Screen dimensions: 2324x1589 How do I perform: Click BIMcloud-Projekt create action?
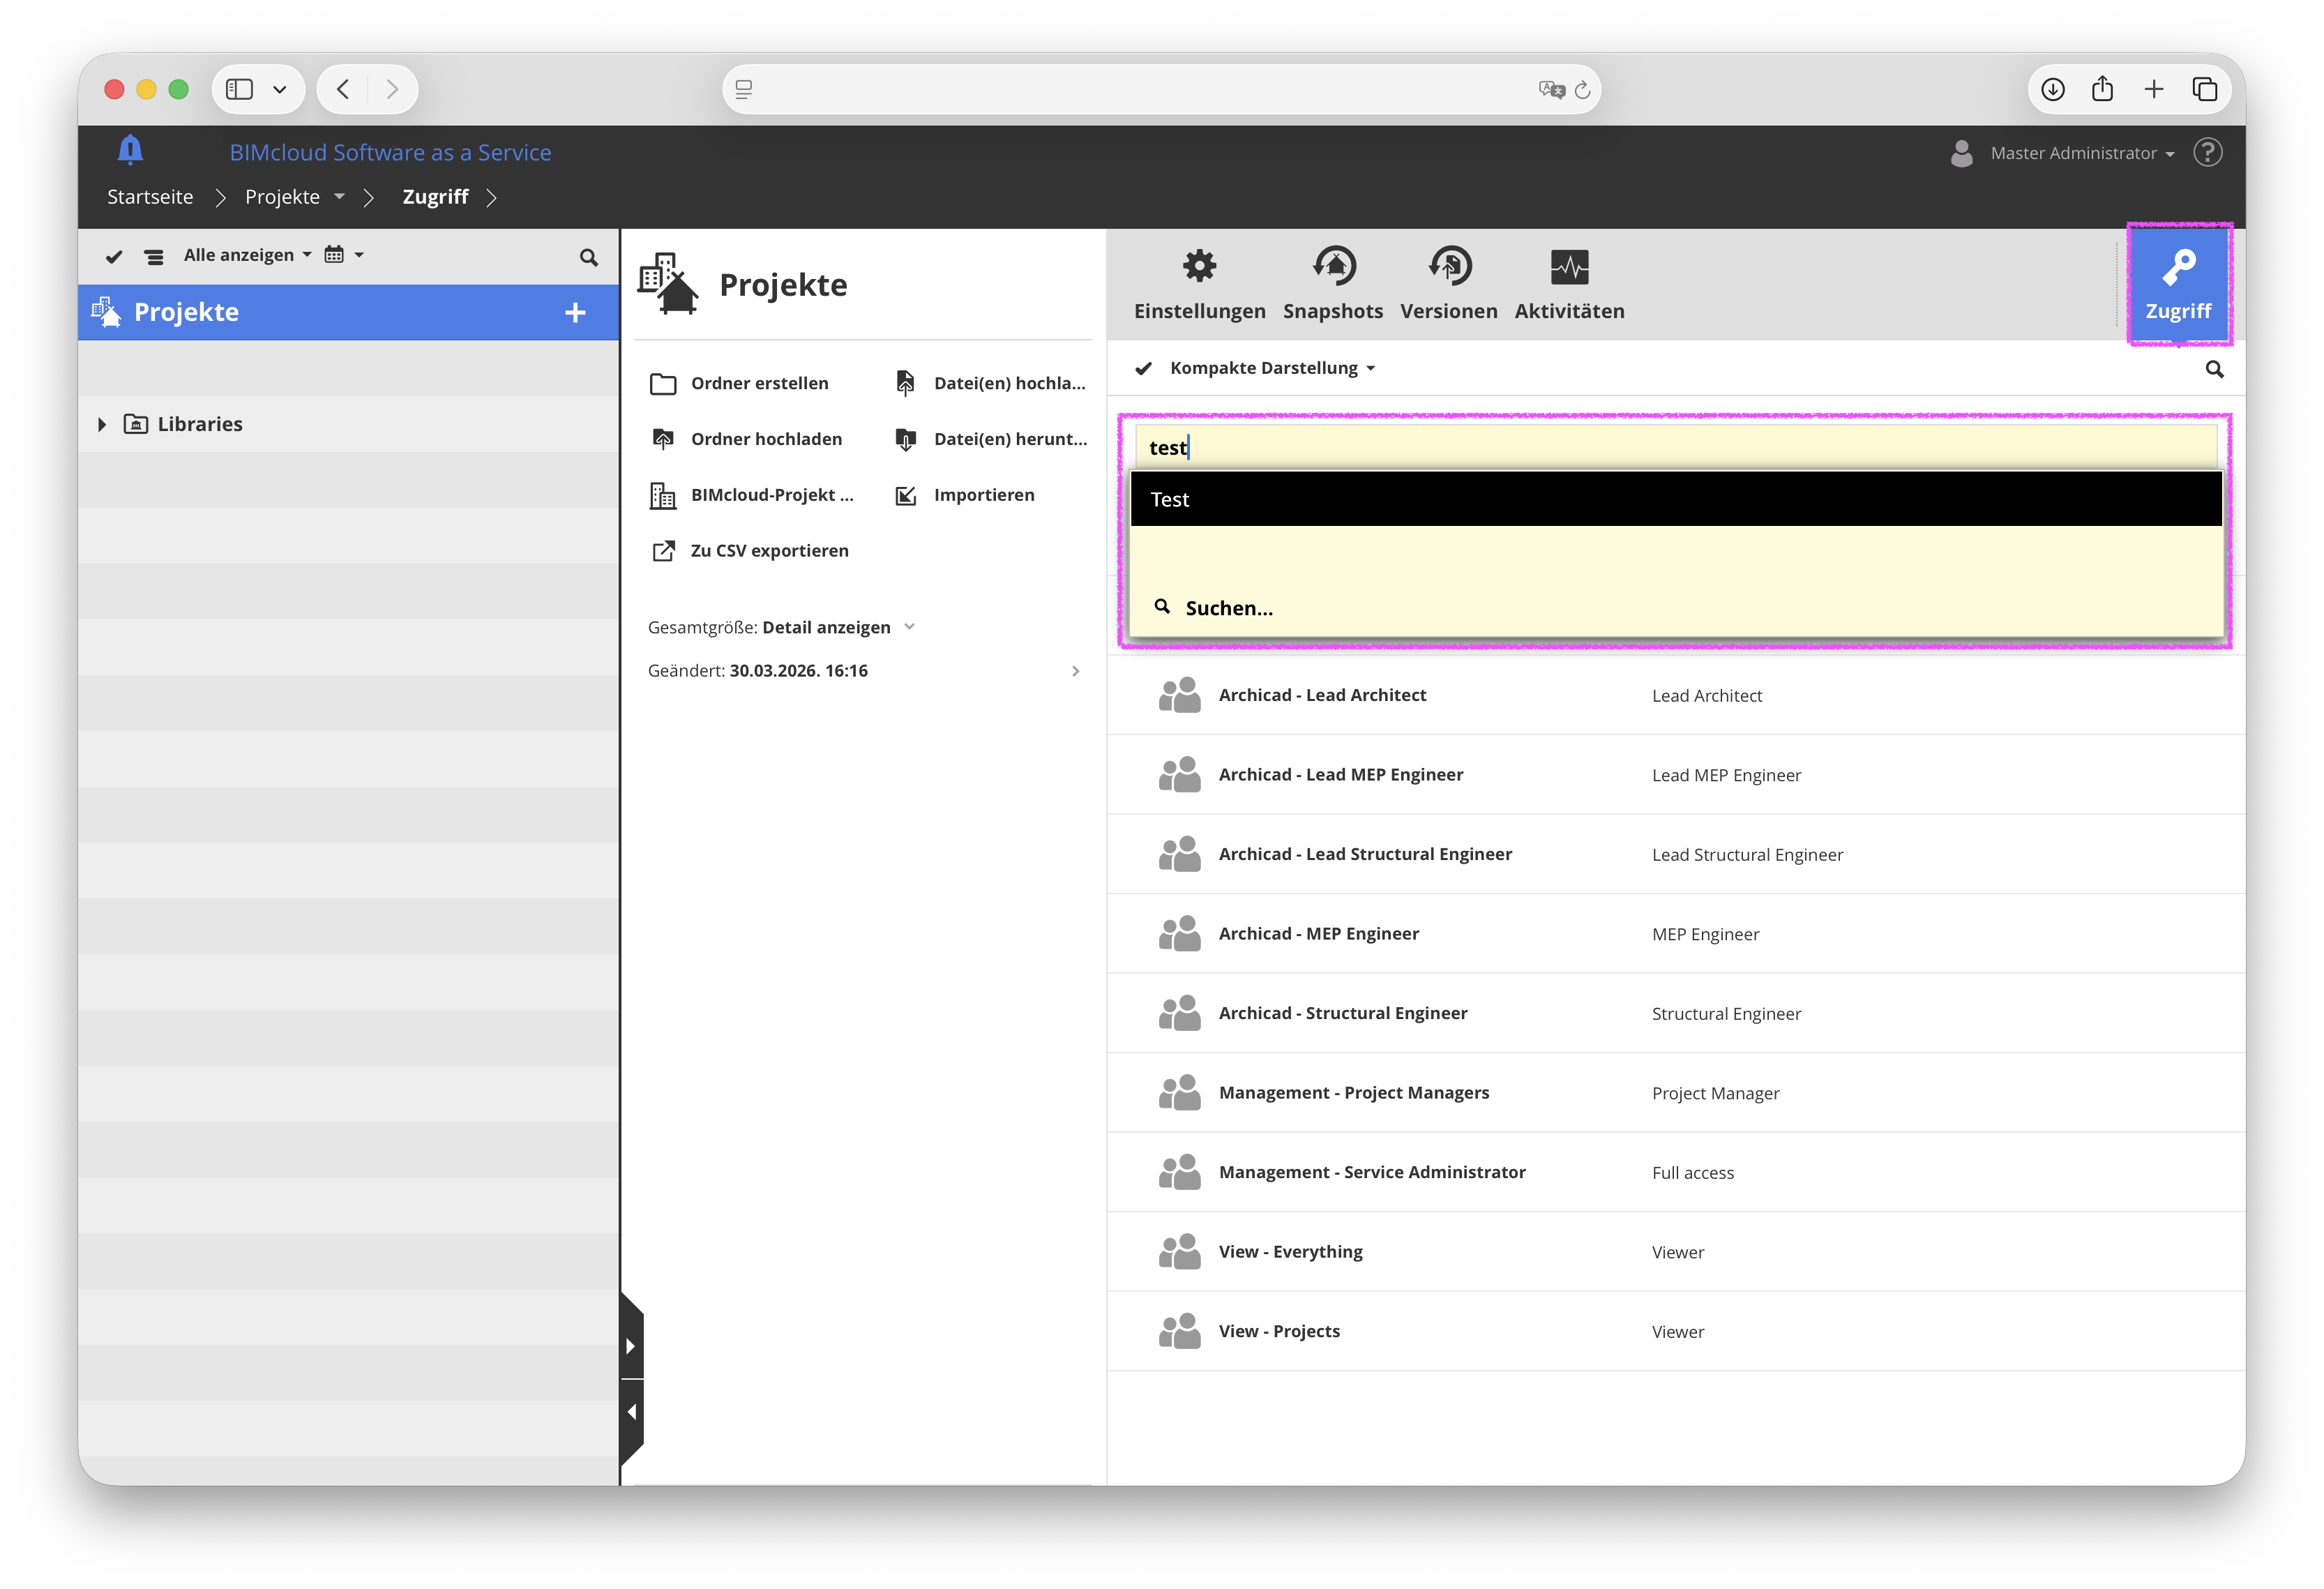[752, 495]
